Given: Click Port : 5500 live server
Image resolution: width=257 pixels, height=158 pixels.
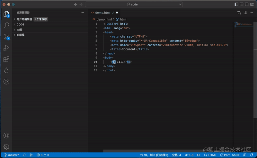Looking at the screenshot, I should 230,155.
